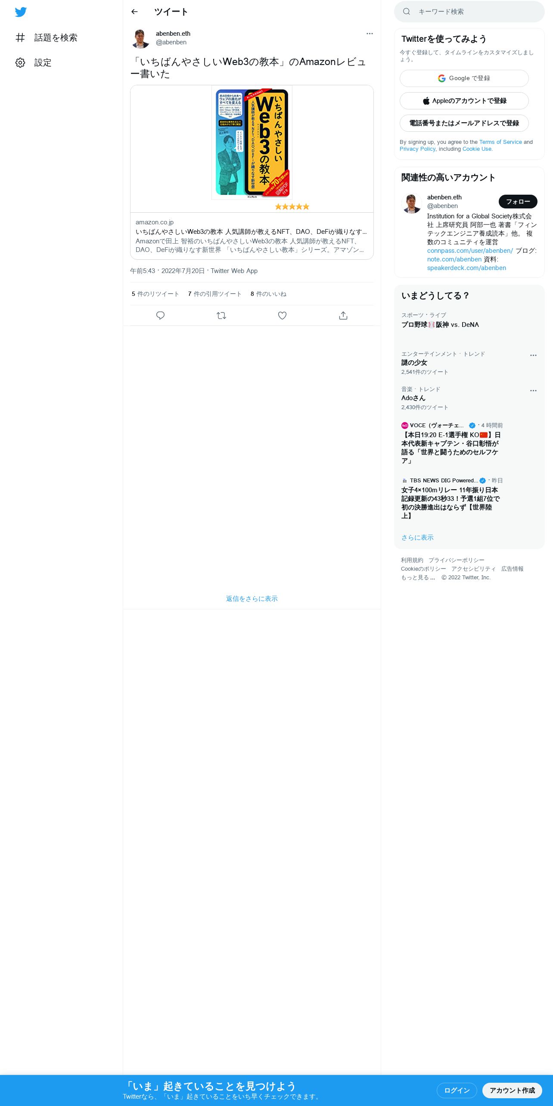
Task: Open Cookie Use link
Action: [477, 149]
